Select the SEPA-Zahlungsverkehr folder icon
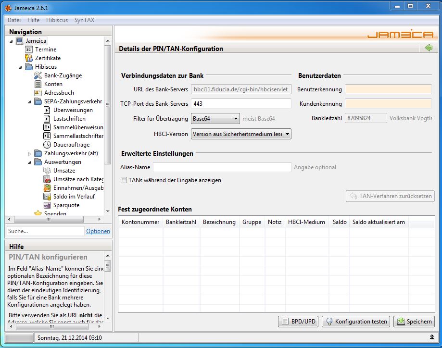 click(38, 101)
